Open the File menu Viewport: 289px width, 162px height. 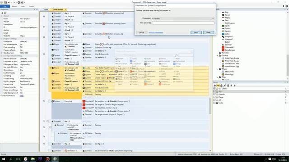(5, 6)
